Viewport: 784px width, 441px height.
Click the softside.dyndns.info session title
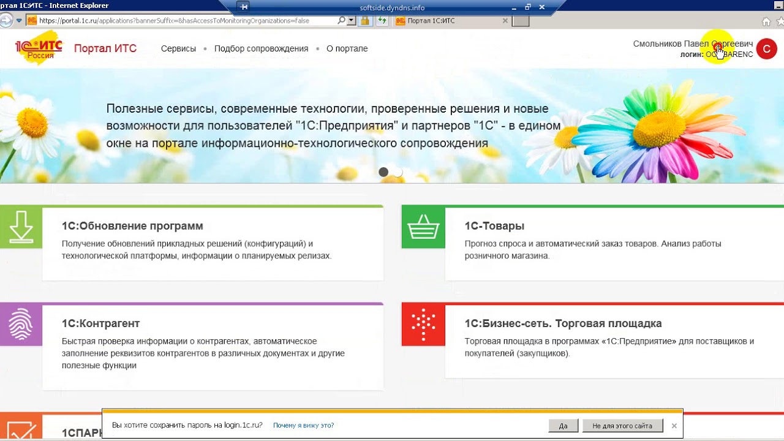point(392,8)
